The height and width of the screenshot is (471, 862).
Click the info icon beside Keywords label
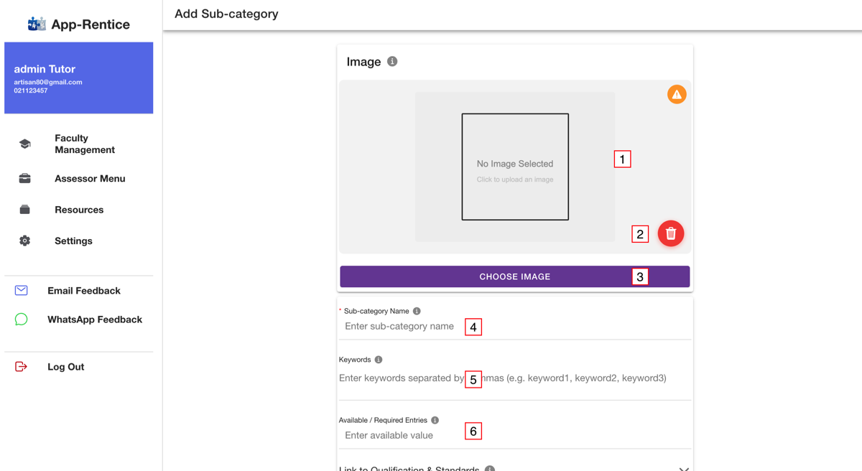pos(379,360)
